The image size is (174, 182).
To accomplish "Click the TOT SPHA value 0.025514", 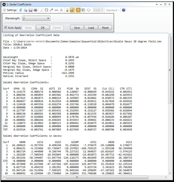I will tap(19, 129).
